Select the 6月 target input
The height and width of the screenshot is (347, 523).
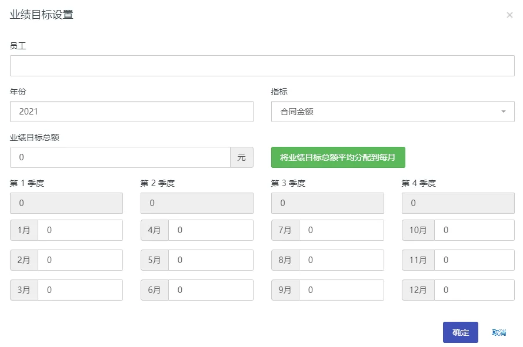click(211, 290)
